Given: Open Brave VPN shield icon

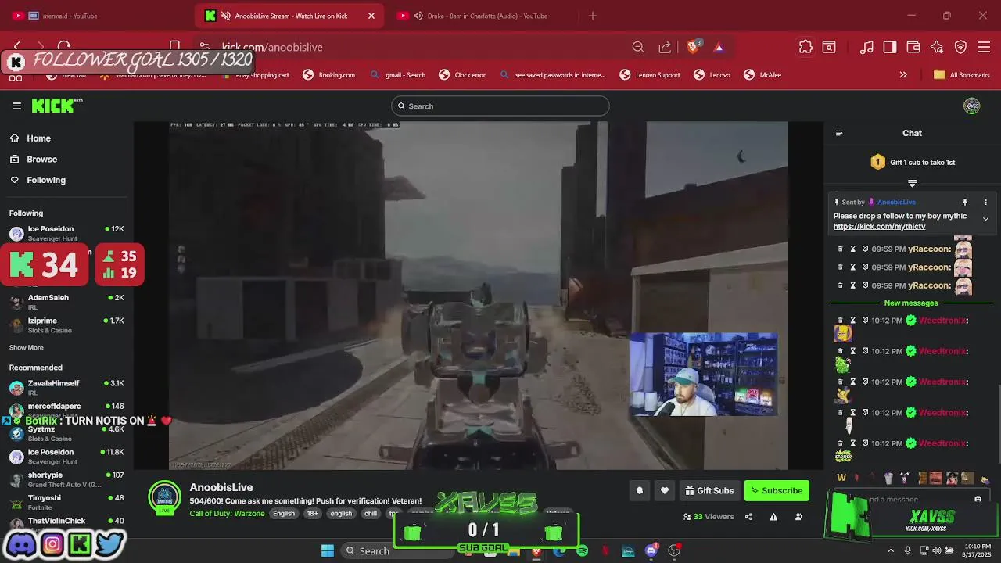Looking at the screenshot, I should (x=961, y=47).
